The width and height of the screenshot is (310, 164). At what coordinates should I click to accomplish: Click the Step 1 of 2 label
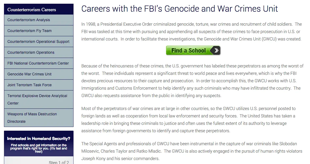coord(59,162)
